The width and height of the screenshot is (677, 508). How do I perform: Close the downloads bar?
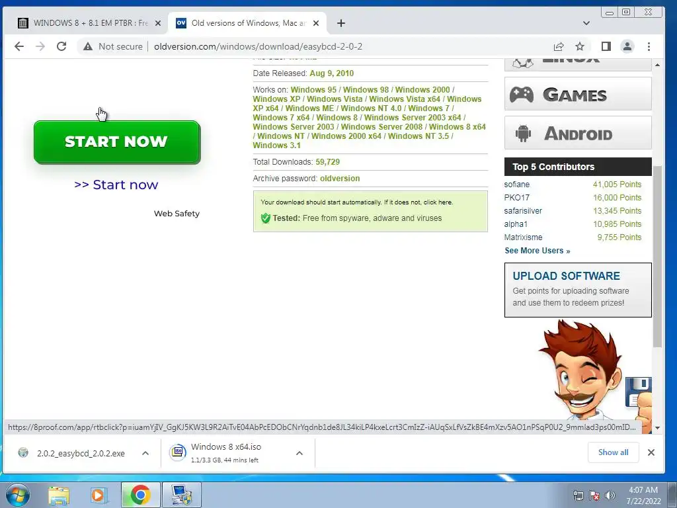point(651,452)
